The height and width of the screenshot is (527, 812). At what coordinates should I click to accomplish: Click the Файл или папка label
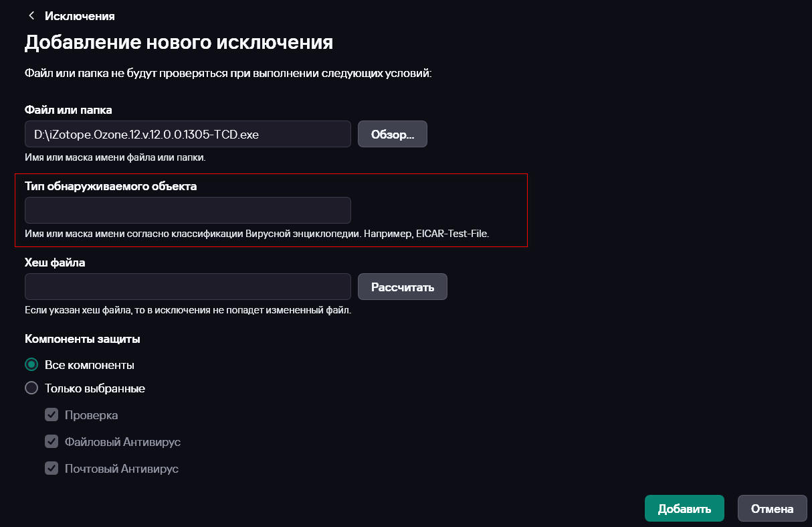tap(68, 110)
